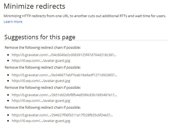
Task: Visit gravatar URL containing 2651dd2dbf8fb4e
Action: click(x=64, y=95)
